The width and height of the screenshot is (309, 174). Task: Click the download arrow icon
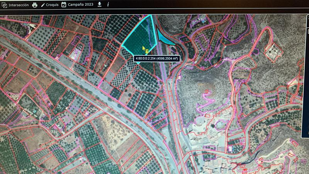[99, 4]
